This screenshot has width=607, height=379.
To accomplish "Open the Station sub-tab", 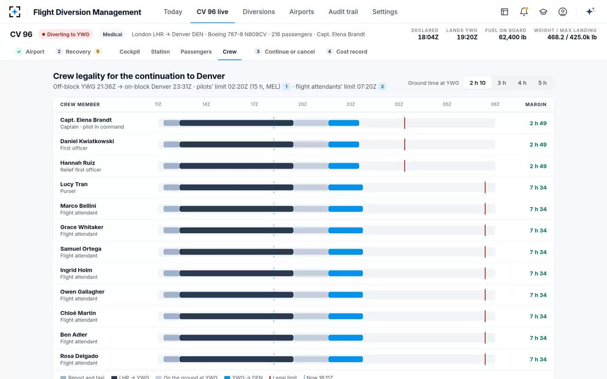I will tap(160, 52).
